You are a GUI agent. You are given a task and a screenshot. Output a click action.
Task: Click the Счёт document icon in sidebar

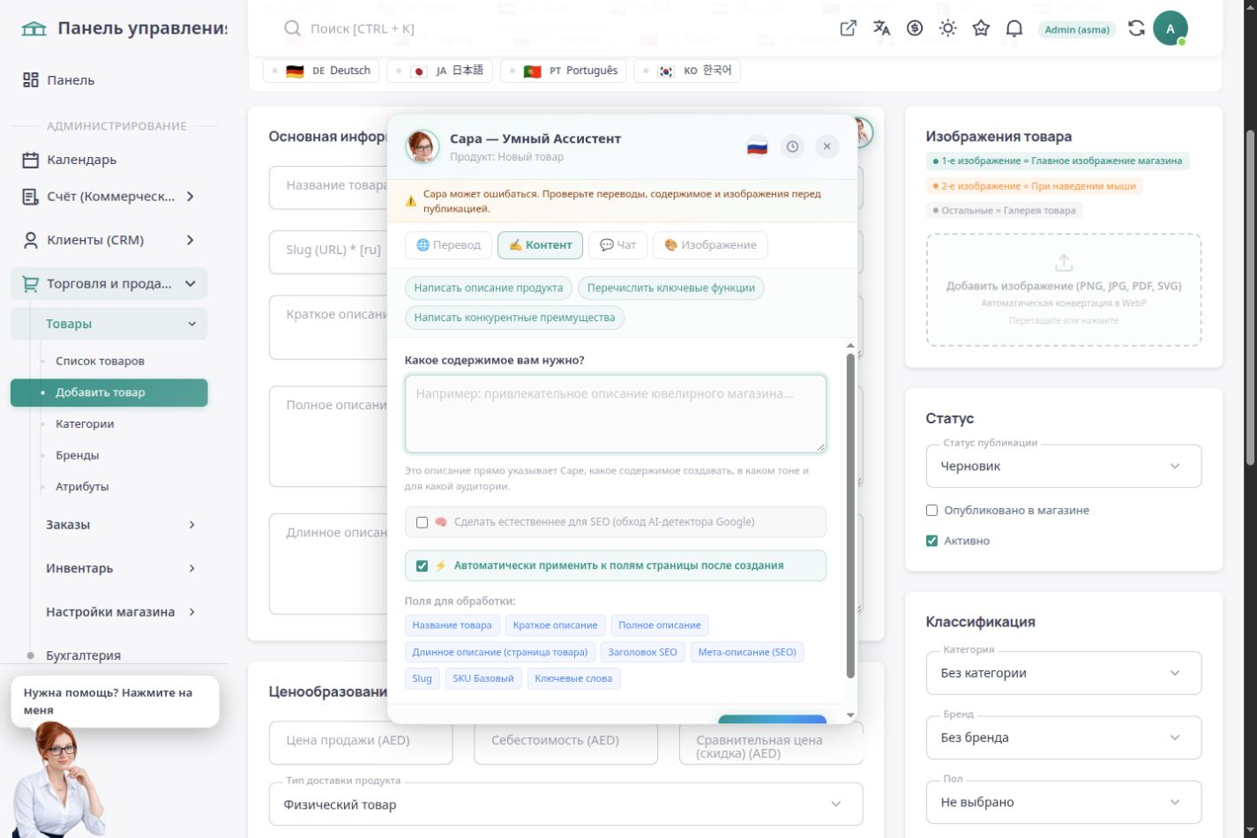[x=31, y=197]
